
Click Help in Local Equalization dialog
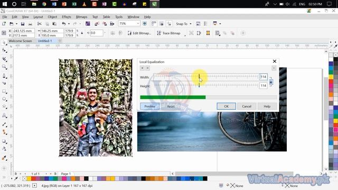(x=267, y=106)
